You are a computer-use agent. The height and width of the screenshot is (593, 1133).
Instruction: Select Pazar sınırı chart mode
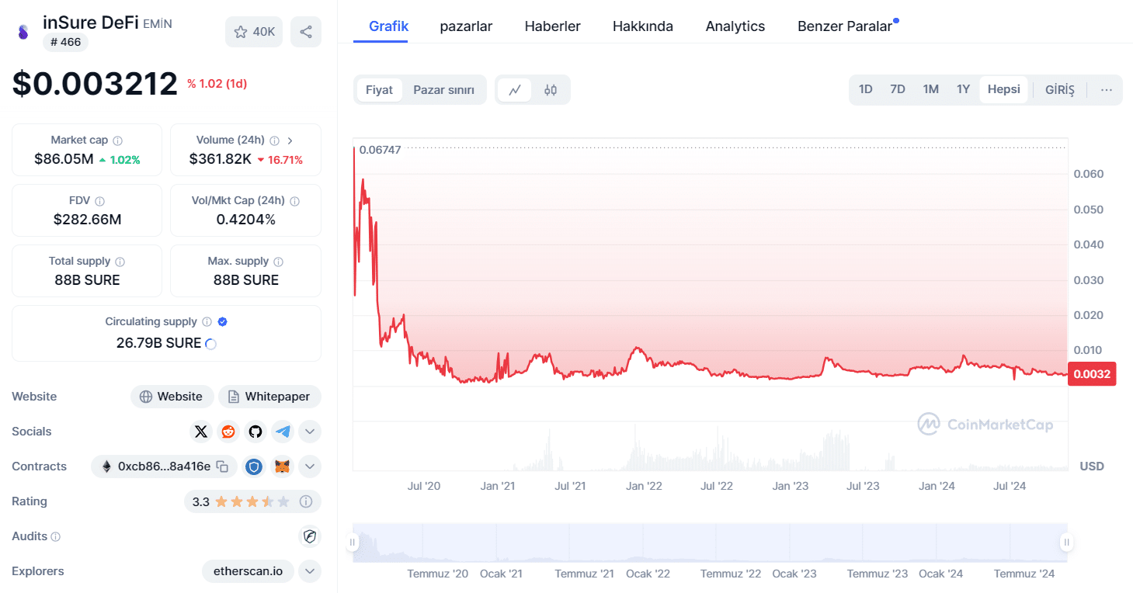(443, 90)
